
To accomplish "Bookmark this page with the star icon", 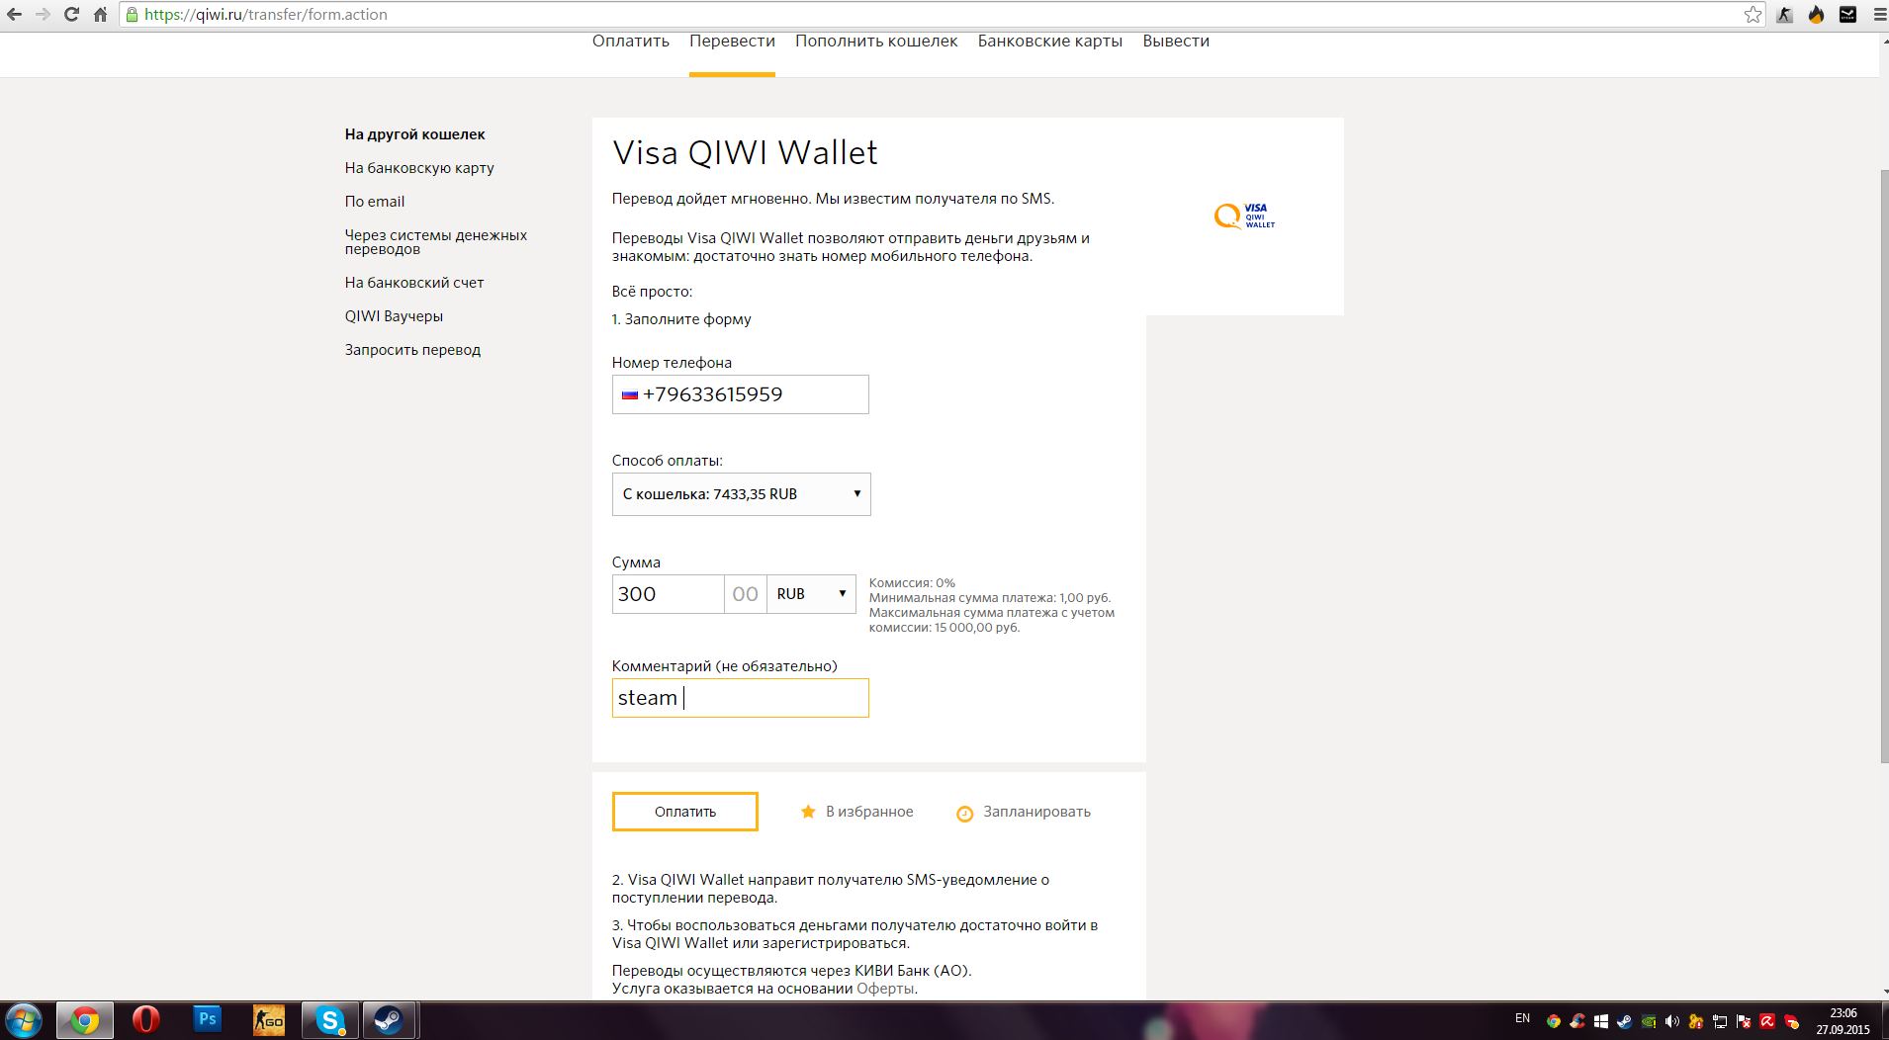I will [x=1753, y=14].
